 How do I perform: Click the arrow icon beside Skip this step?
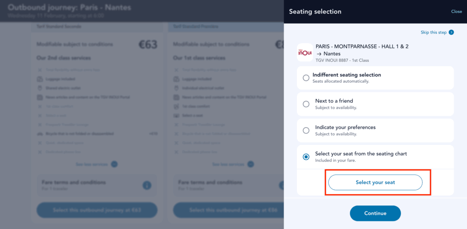451,32
